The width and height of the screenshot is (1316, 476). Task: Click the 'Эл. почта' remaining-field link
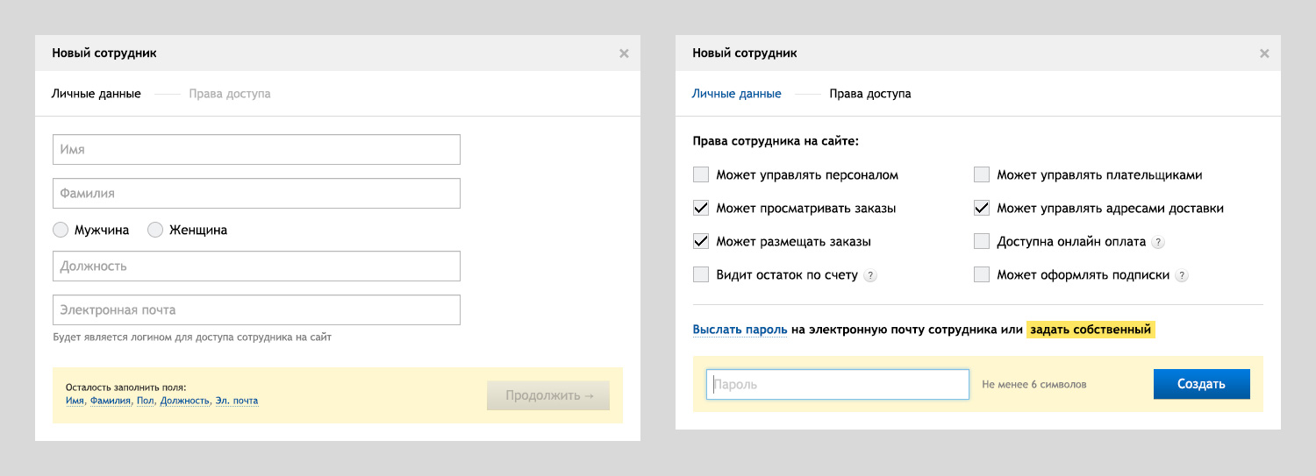coord(237,401)
